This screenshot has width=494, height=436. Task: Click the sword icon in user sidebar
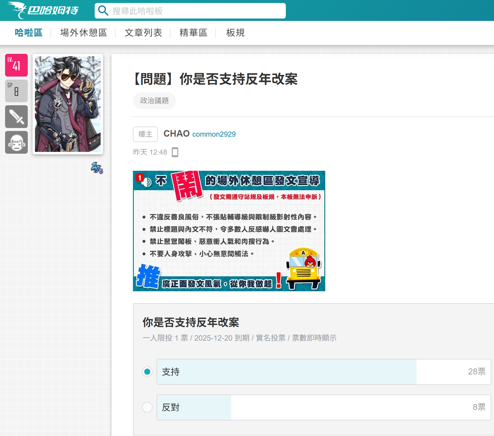[x=16, y=117]
